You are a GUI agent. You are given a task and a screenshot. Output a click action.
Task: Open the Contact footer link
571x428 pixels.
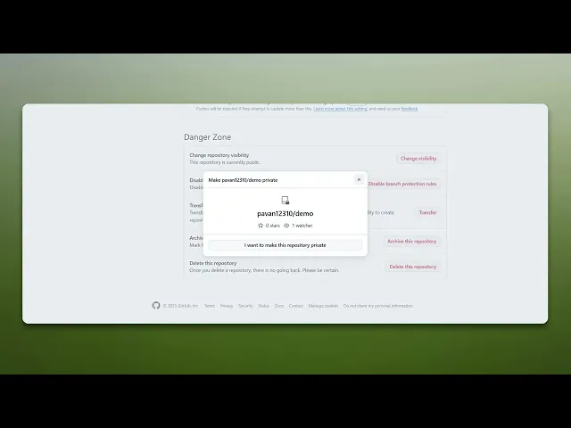pyautogui.click(x=296, y=306)
